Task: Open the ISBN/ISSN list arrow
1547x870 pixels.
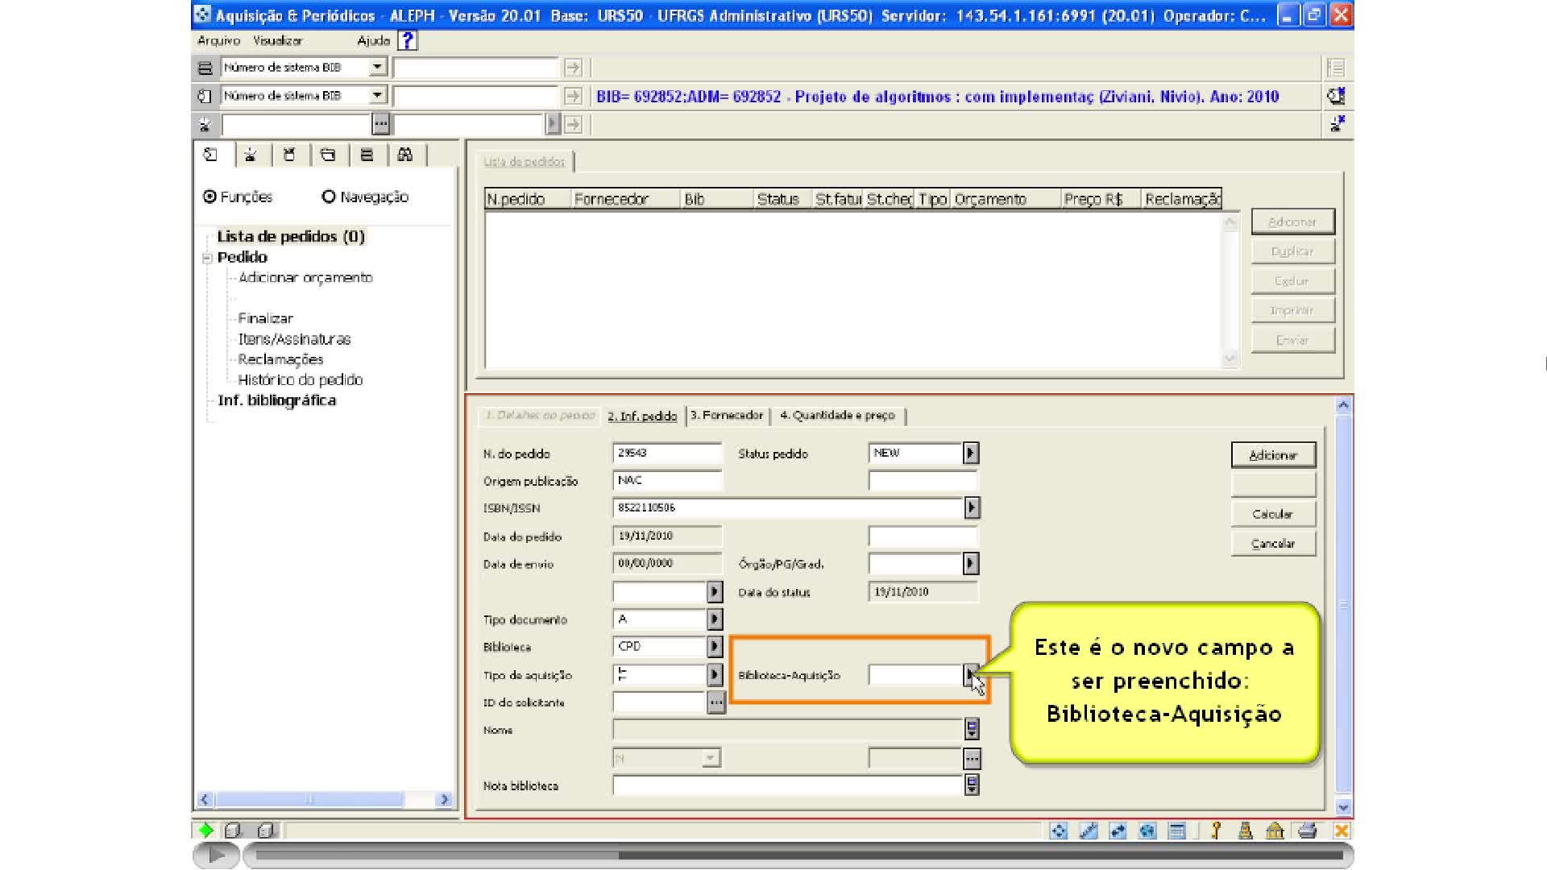Action: [972, 507]
